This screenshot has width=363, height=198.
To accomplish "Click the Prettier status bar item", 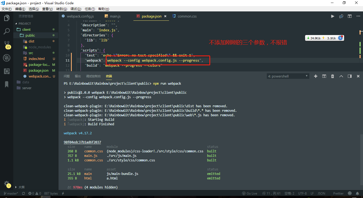I will pyautogui.click(x=338, y=193).
